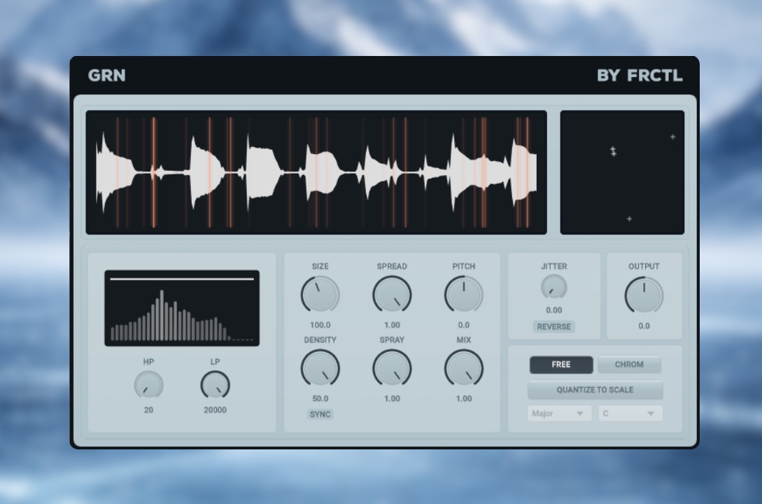Click the JITTER knob
This screenshot has width=762, height=504.
click(553, 287)
